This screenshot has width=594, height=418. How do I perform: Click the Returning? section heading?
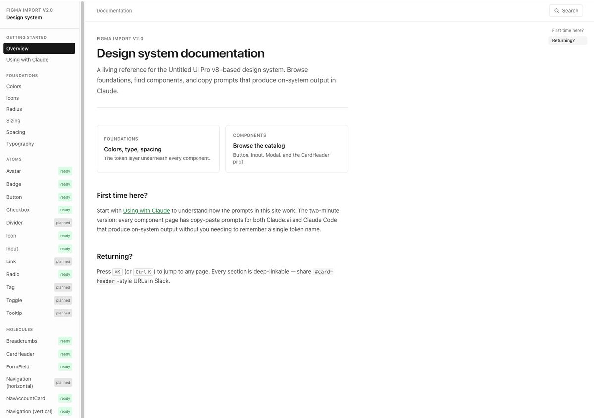[x=114, y=256]
